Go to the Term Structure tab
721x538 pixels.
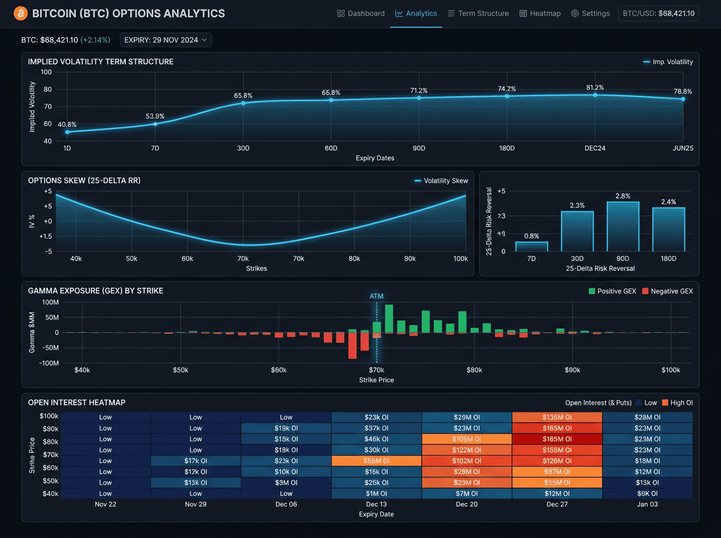point(478,13)
